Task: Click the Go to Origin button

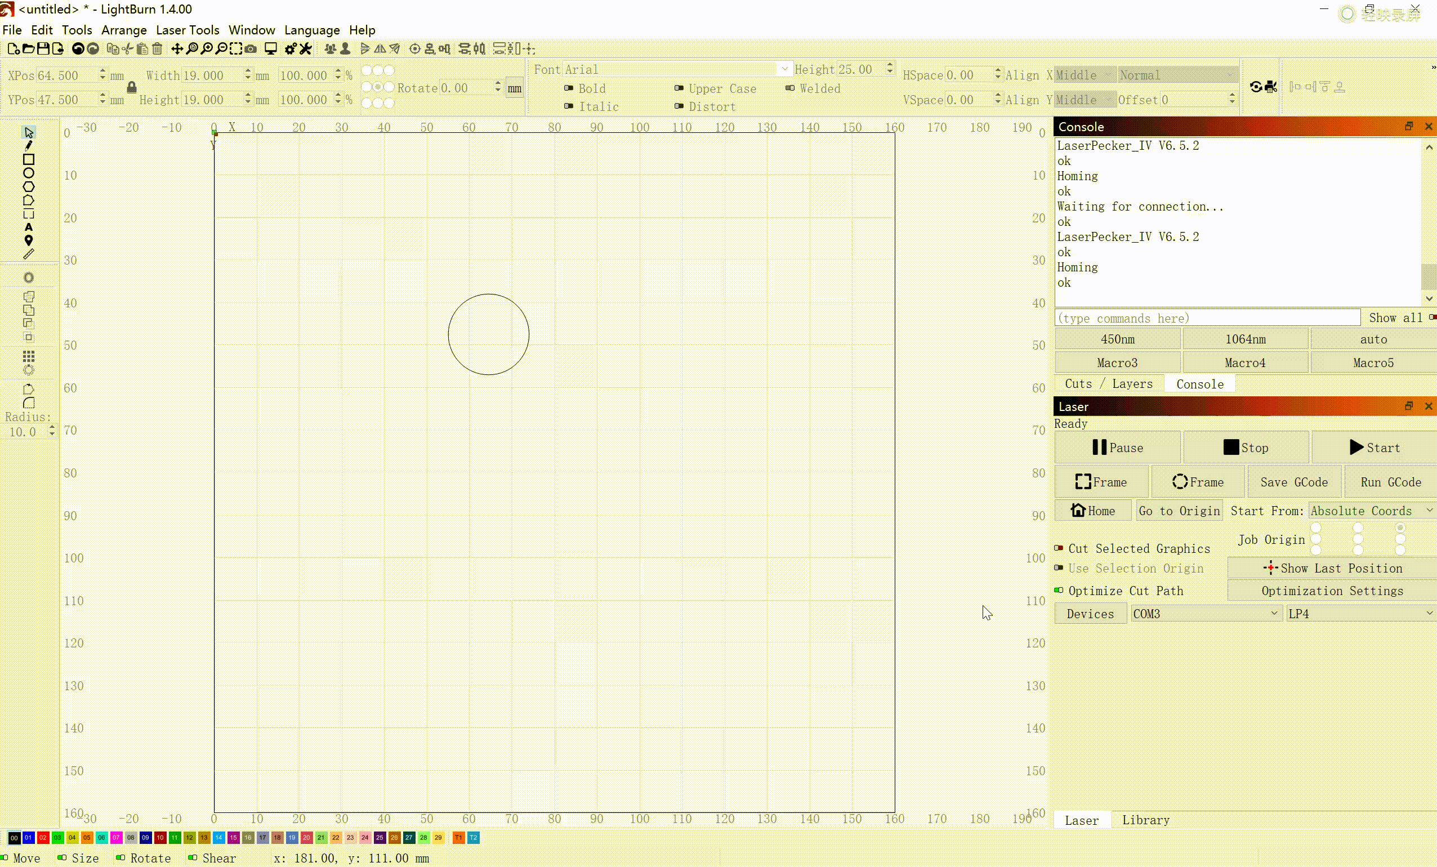Action: 1179,511
